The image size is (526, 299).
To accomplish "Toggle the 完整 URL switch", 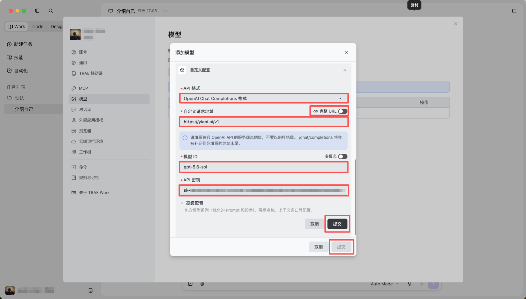I will click(343, 111).
